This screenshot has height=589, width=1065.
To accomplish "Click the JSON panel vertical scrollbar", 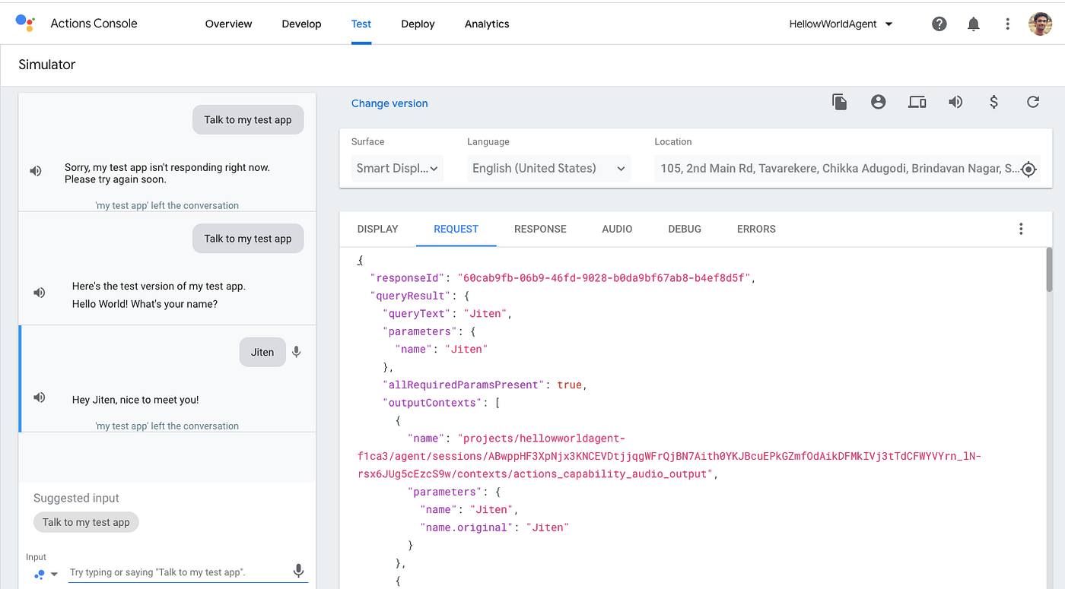I will [x=1050, y=270].
